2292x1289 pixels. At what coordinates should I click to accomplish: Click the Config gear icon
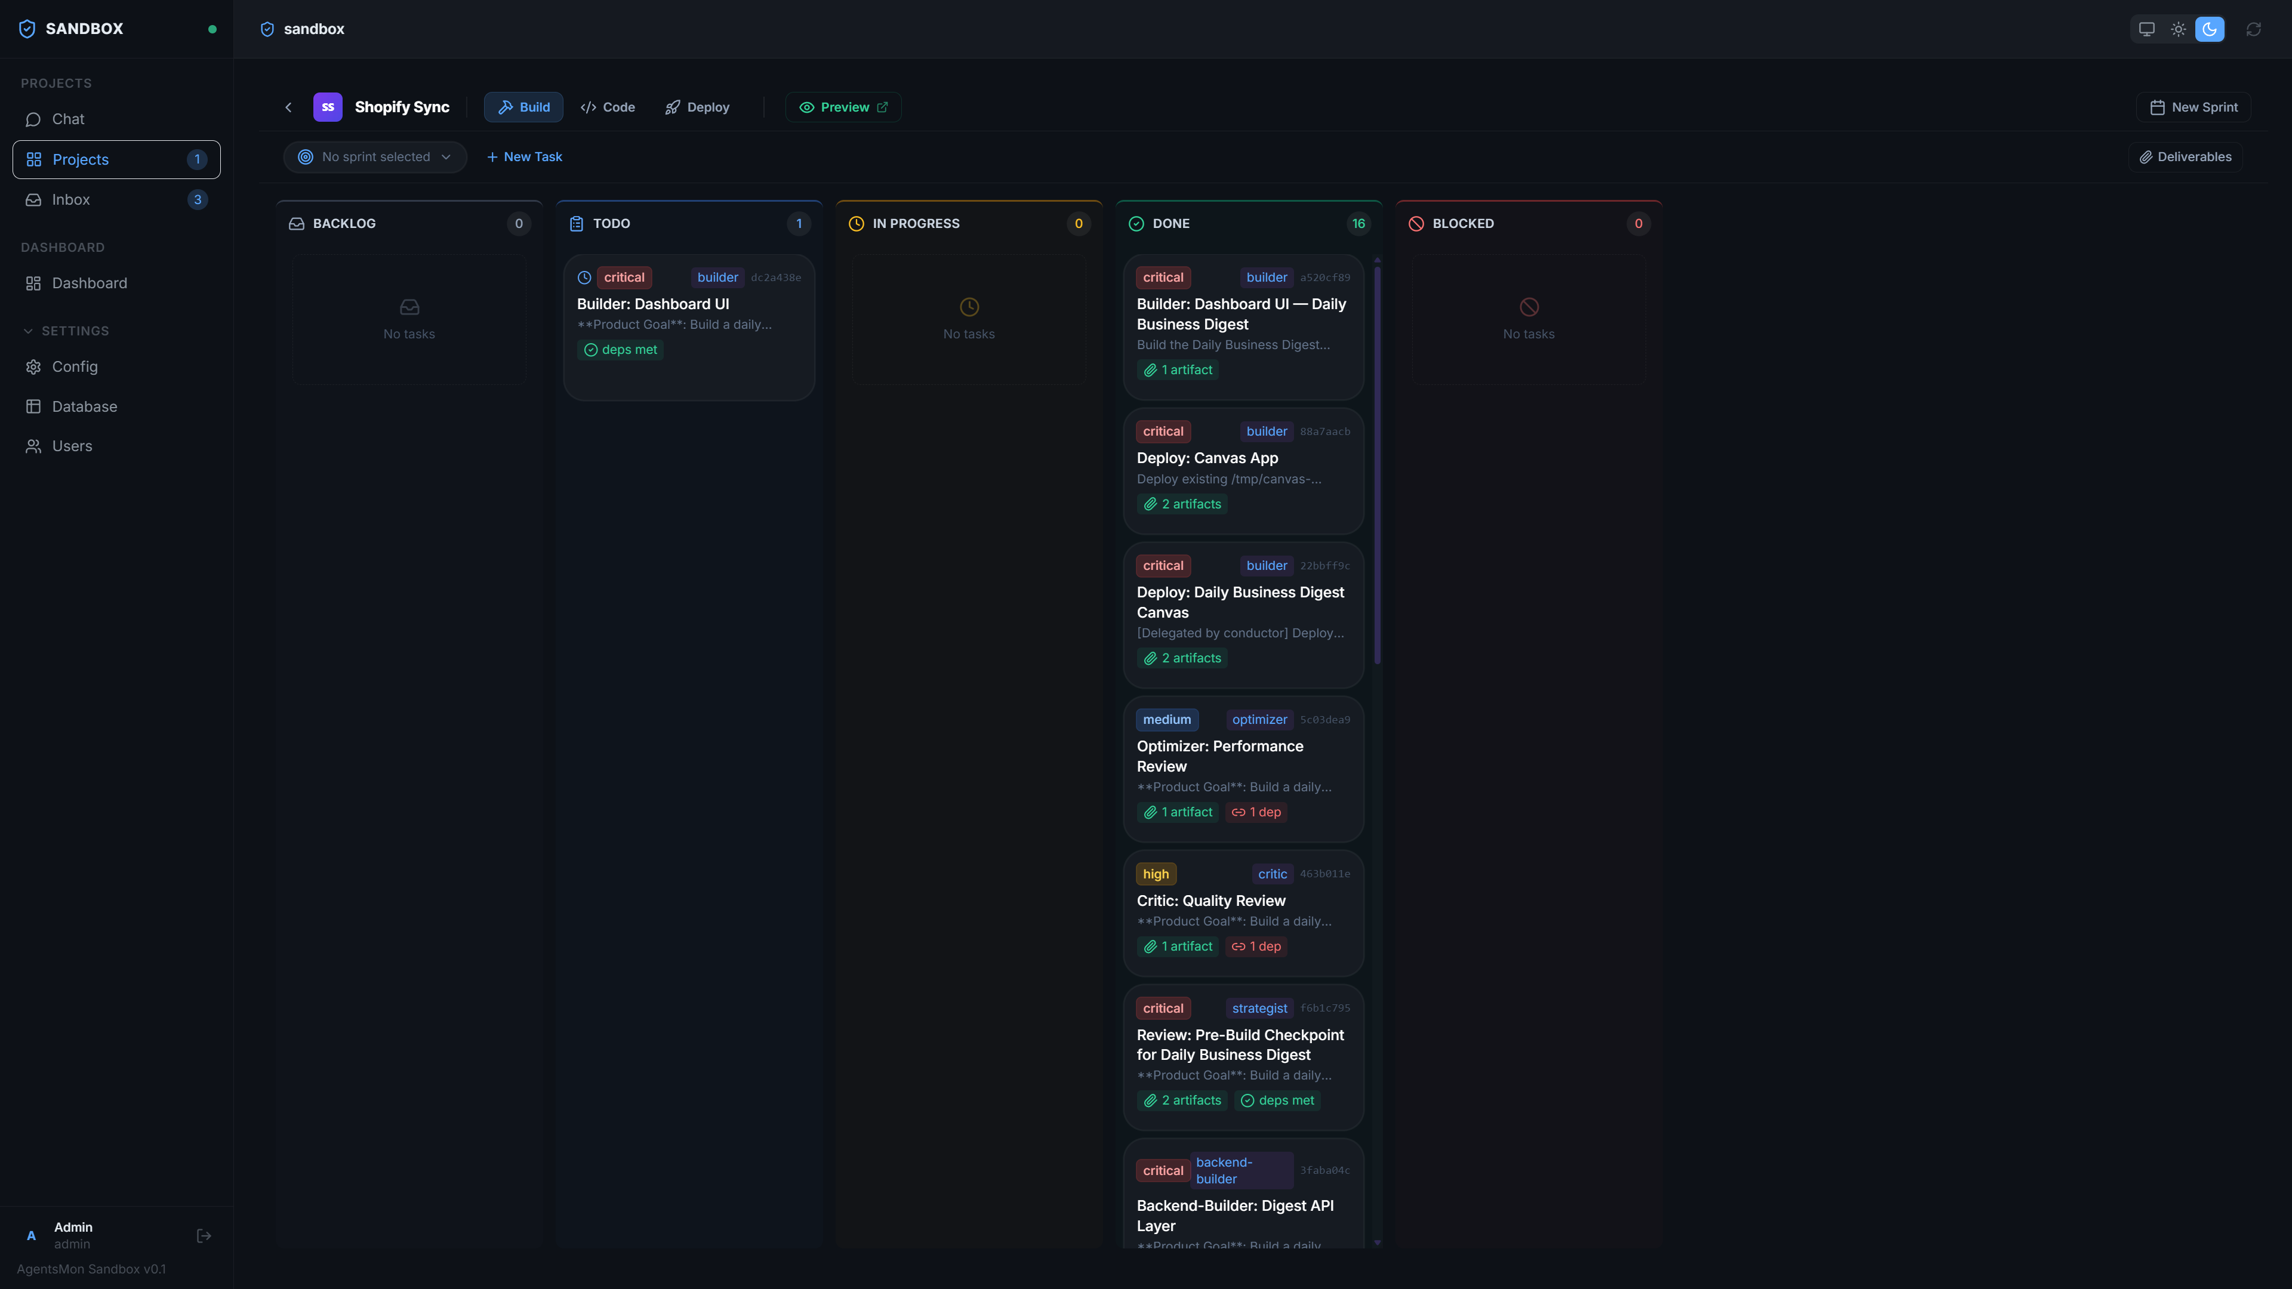coord(34,366)
